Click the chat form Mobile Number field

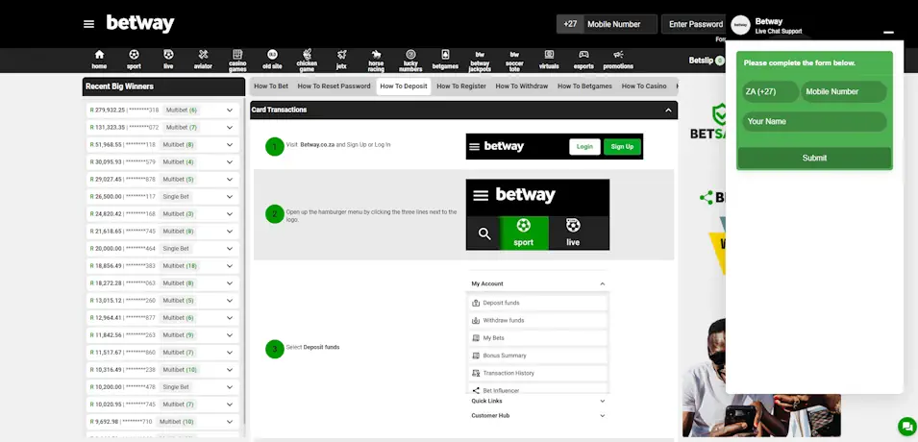tap(844, 92)
